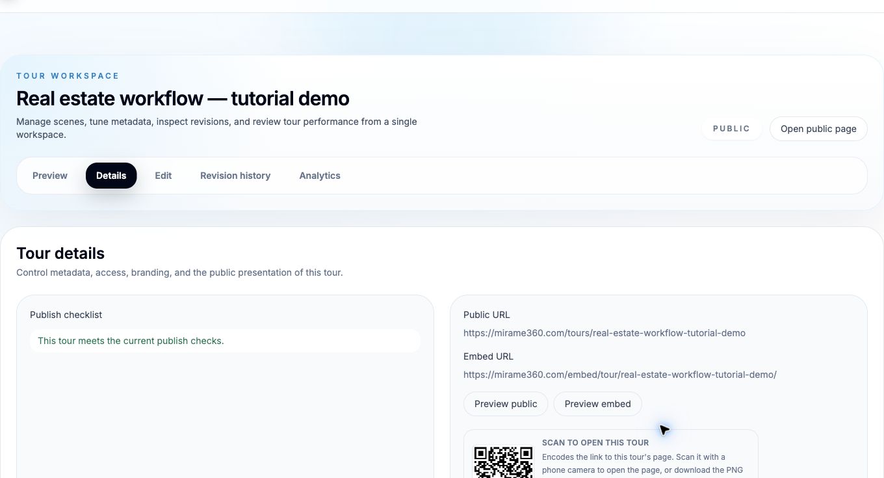Click the 'Public URL' label
Viewport: 884px width, 478px height.
click(487, 315)
